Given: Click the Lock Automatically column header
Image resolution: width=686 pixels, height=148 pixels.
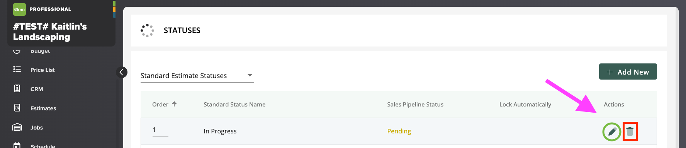Looking at the screenshot, I should tap(525, 105).
